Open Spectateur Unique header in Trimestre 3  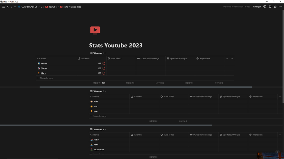point(233,135)
